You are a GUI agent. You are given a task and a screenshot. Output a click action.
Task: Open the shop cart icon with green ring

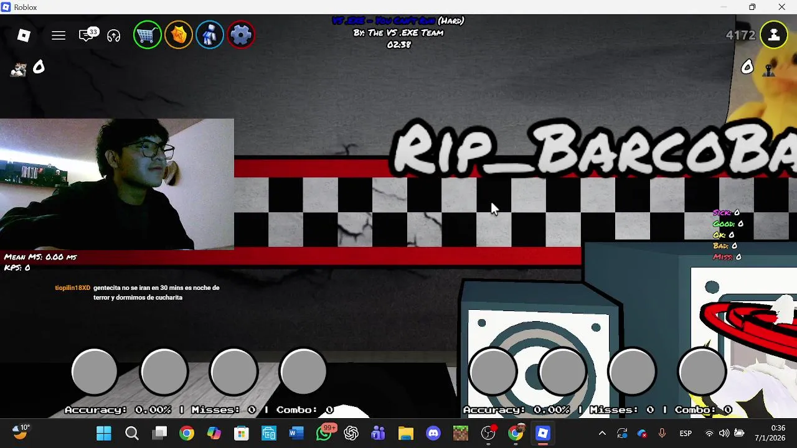pyautogui.click(x=148, y=35)
